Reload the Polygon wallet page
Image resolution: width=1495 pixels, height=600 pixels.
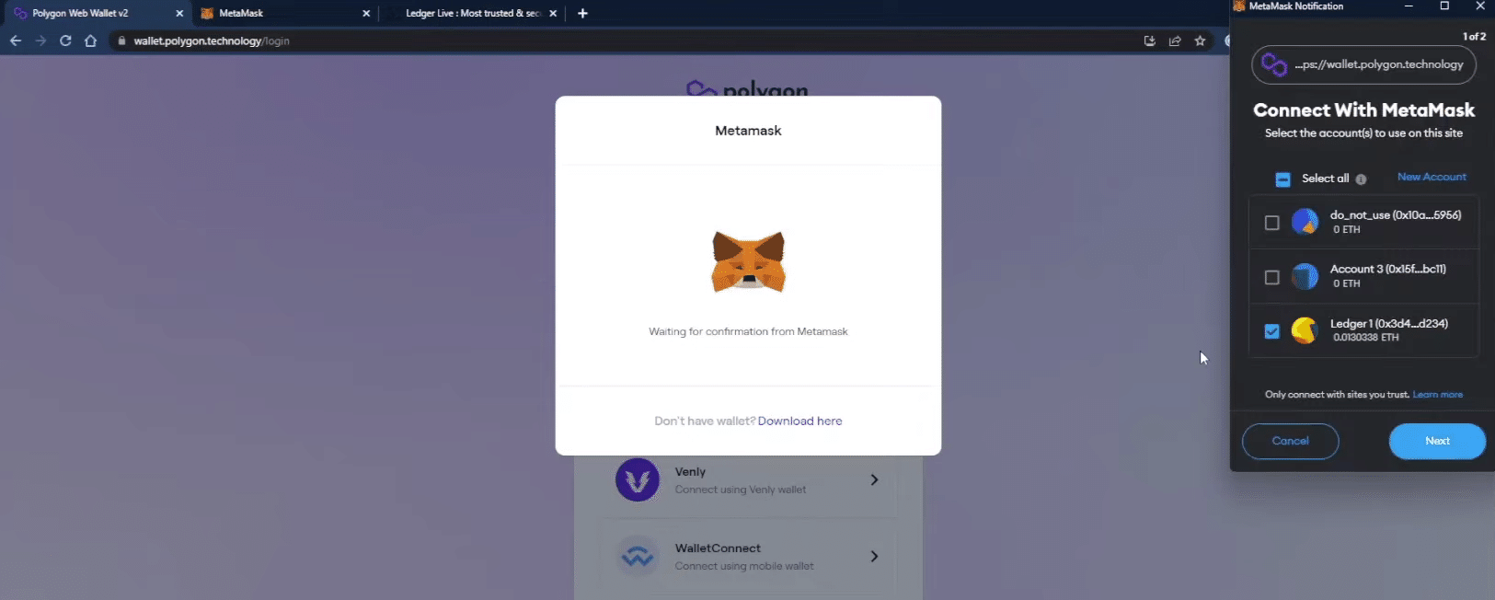click(x=65, y=40)
